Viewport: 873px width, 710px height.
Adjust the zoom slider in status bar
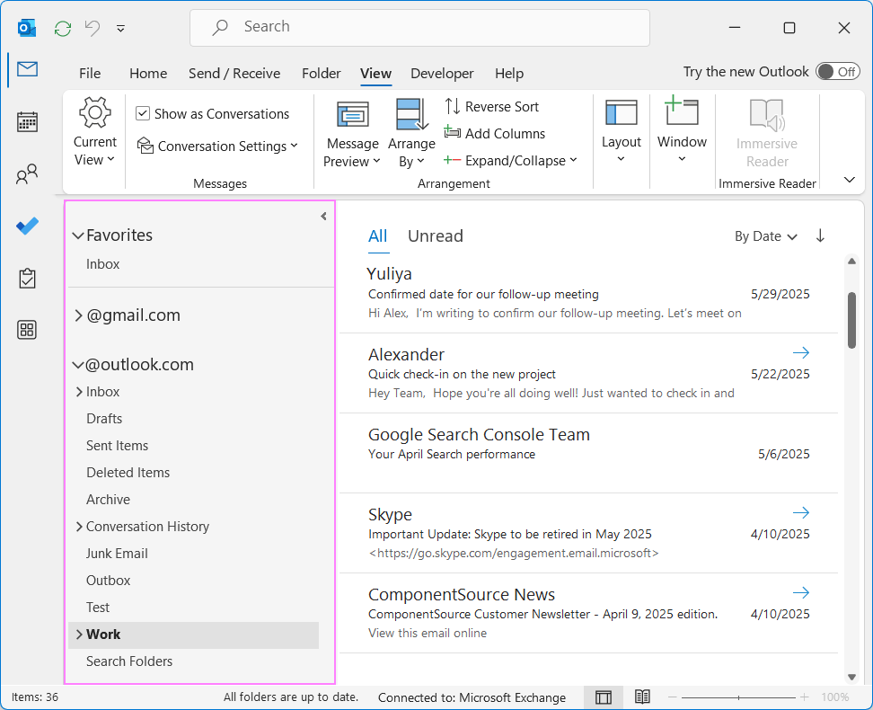click(738, 697)
